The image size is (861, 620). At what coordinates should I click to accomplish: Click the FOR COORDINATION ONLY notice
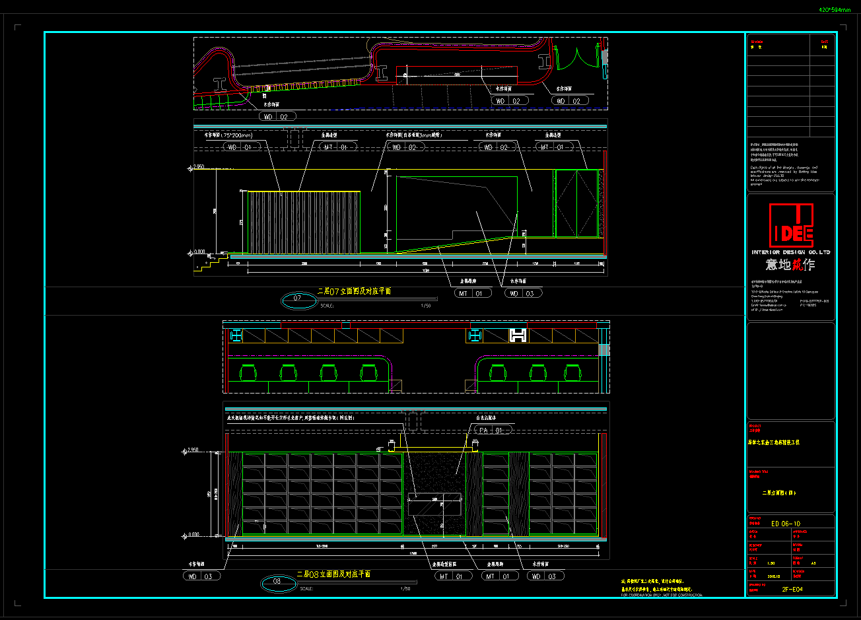662,595
